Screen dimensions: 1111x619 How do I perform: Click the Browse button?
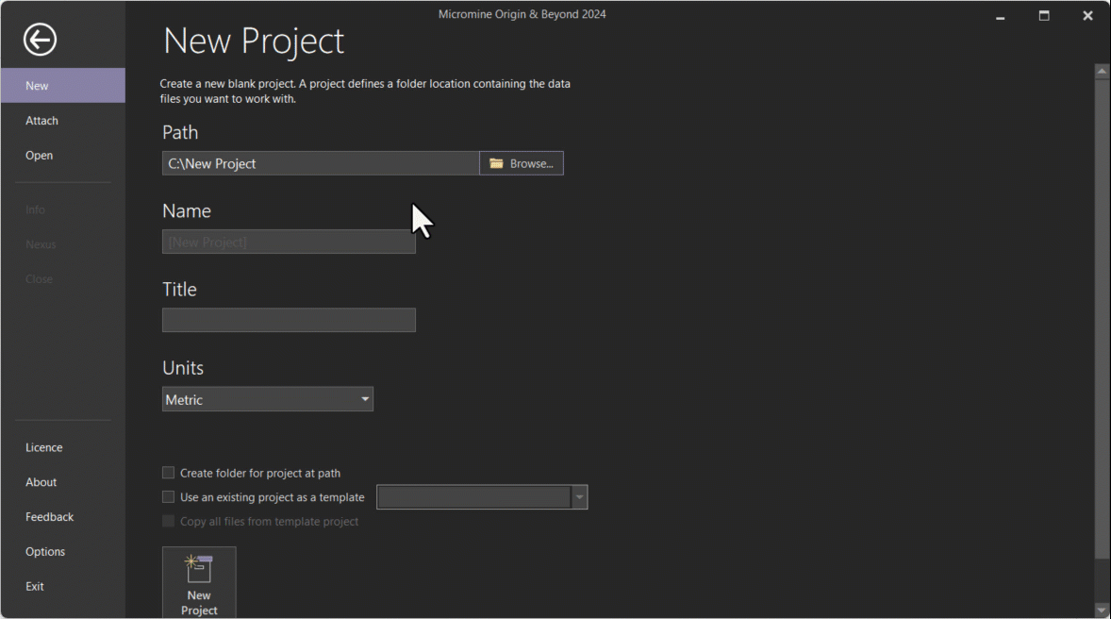[x=521, y=162]
